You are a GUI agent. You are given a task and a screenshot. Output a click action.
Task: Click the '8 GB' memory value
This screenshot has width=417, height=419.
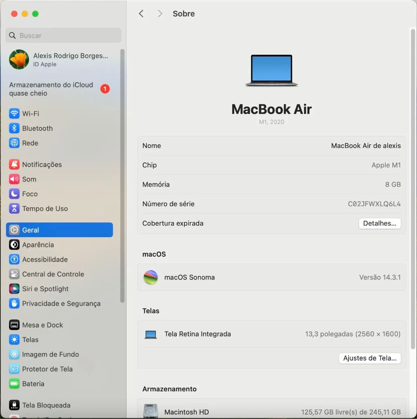[393, 184]
